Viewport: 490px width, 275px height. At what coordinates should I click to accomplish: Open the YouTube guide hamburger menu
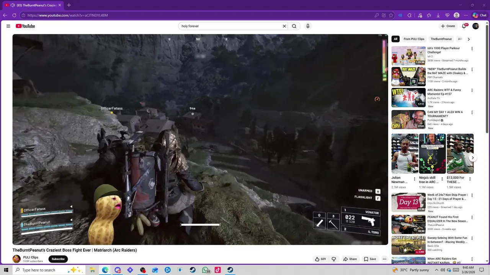click(x=8, y=26)
